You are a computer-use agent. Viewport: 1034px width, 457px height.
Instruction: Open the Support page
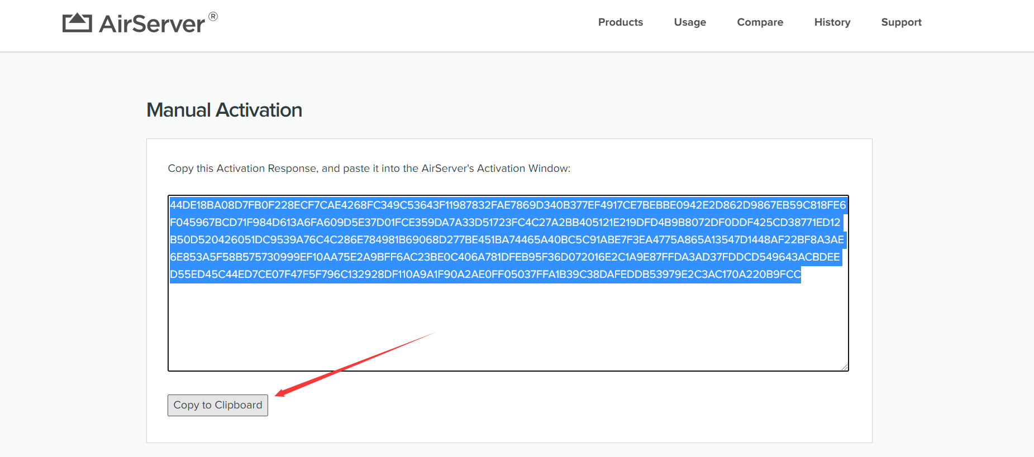(x=902, y=22)
